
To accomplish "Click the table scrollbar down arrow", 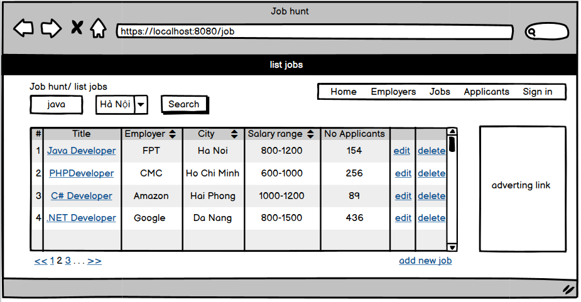I will coord(452,247).
